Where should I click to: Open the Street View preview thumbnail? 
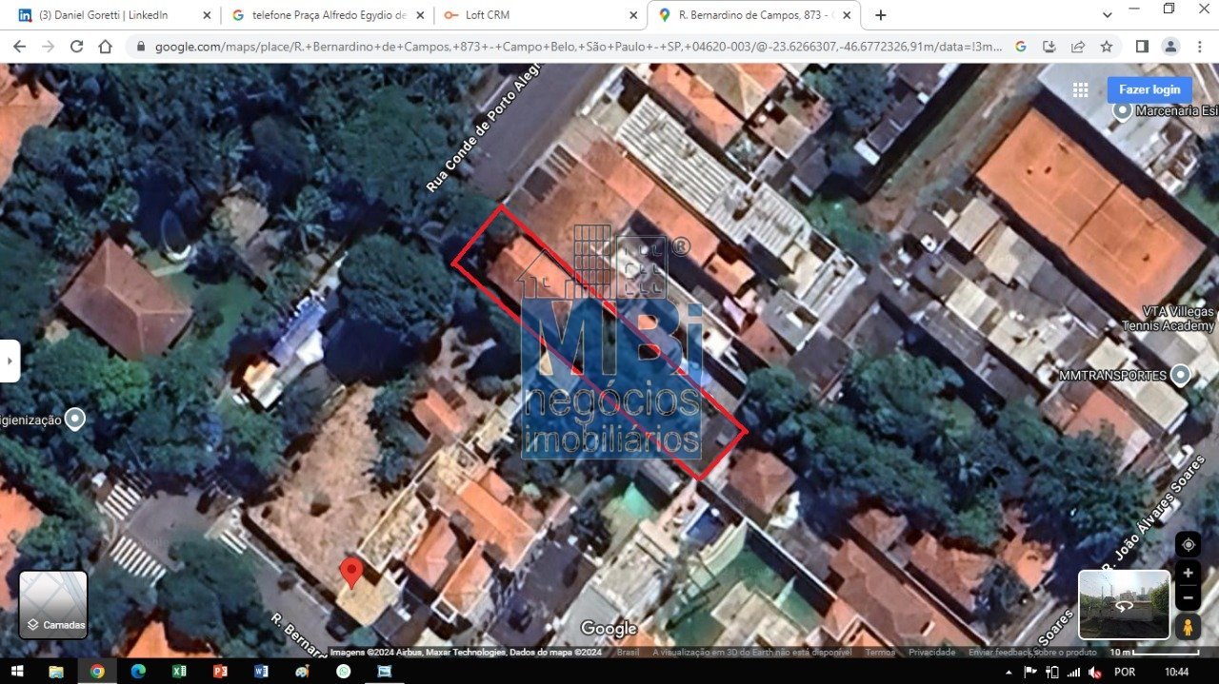1124,604
